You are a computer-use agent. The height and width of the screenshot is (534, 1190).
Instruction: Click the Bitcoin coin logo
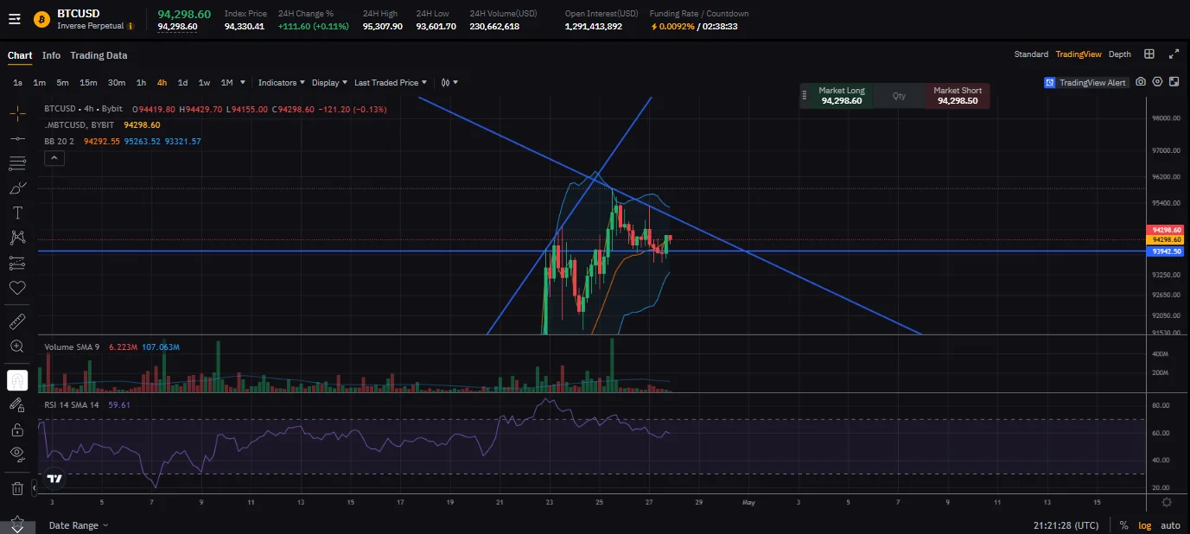coord(41,19)
